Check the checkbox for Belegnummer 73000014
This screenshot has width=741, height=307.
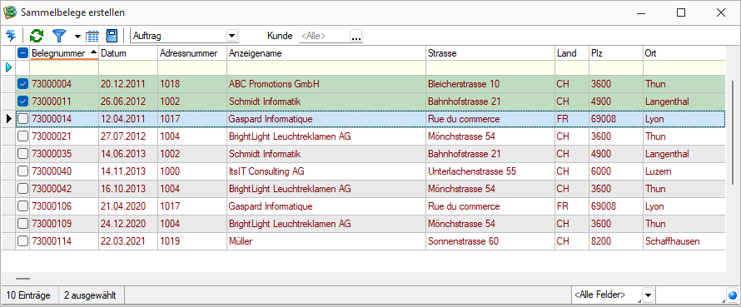pos(22,119)
